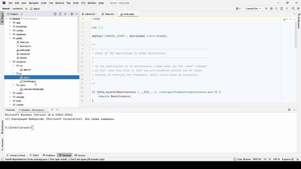This screenshot has height=169, width=301.
Task: Hide Project panel with minus icon
Action: 77,14
